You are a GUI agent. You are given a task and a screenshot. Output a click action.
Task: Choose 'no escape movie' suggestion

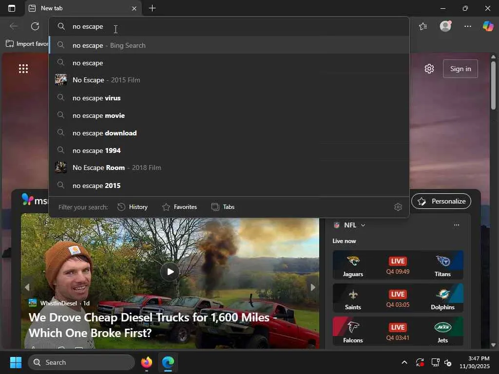pyautogui.click(x=229, y=115)
